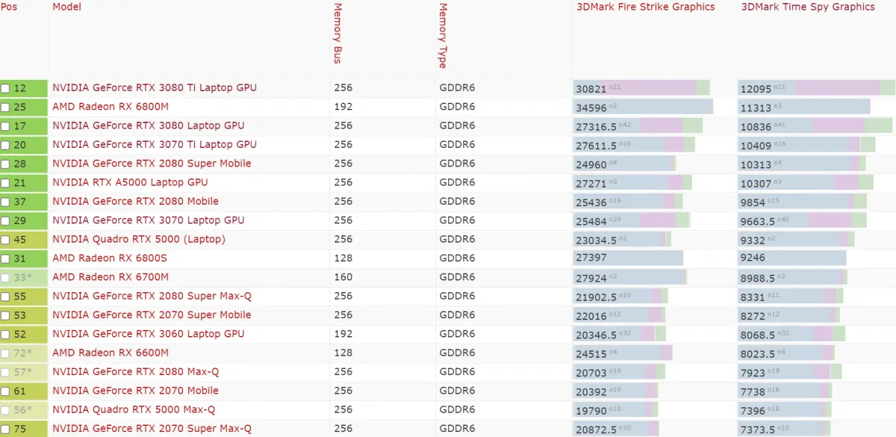Click memory bus value 160 for RX 6700M

click(343, 277)
